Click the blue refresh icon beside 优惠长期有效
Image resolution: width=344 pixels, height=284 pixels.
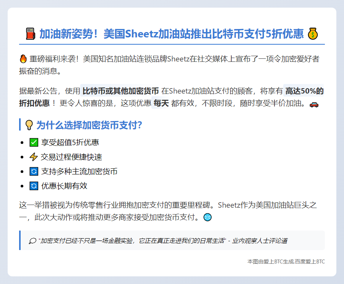click(x=34, y=186)
